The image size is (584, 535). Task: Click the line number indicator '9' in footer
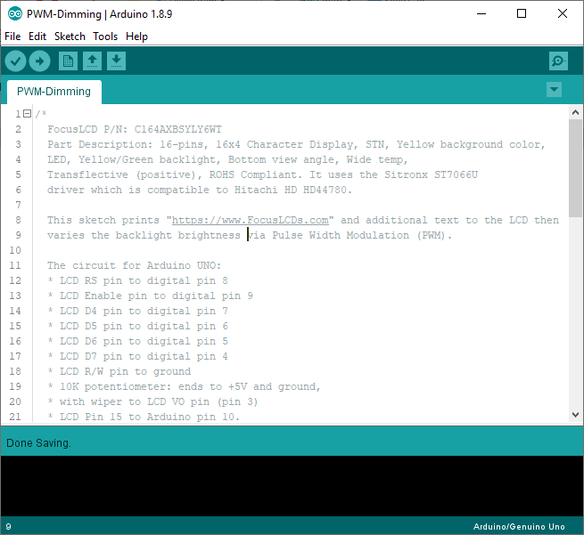pyautogui.click(x=9, y=526)
